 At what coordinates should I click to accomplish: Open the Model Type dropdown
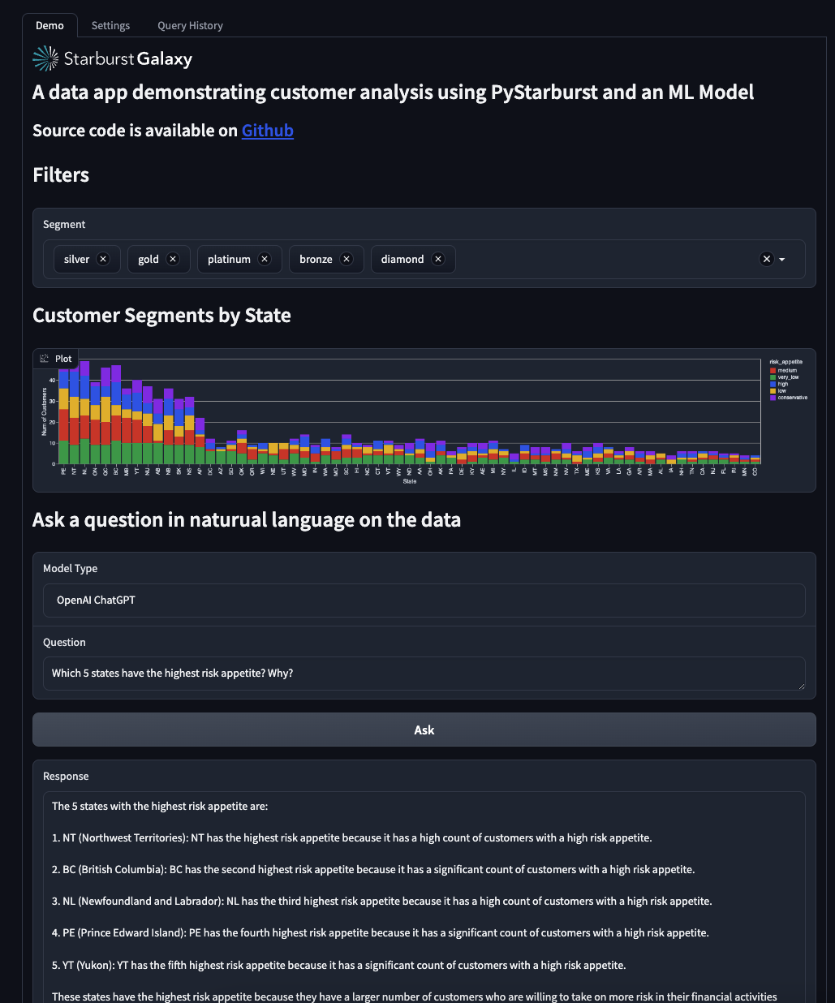424,601
